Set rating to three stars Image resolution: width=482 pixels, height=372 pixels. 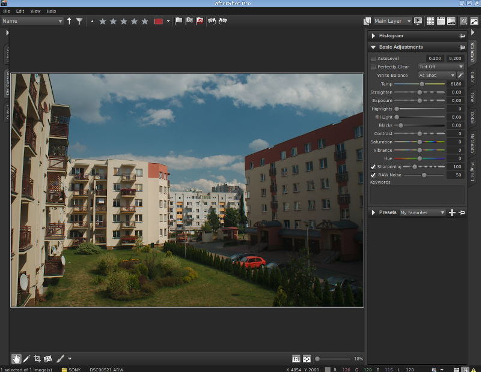click(124, 21)
